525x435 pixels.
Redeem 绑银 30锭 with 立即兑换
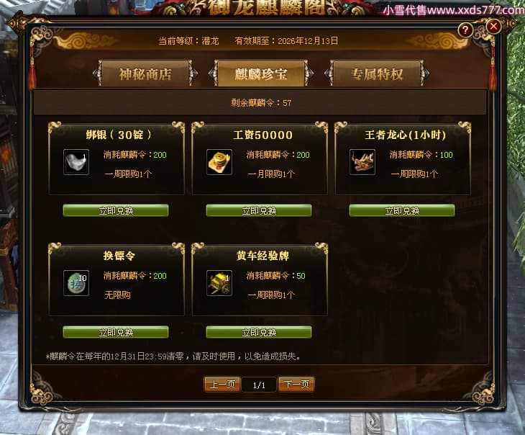[116, 210]
